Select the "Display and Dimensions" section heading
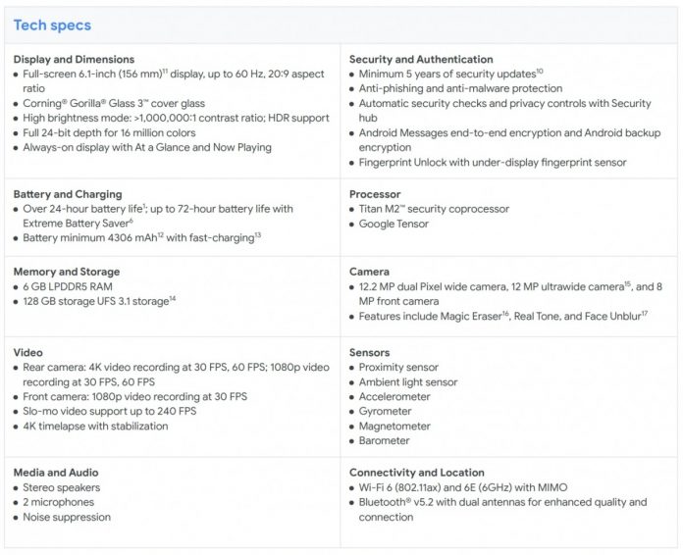The width and height of the screenshot is (683, 555). (x=75, y=60)
